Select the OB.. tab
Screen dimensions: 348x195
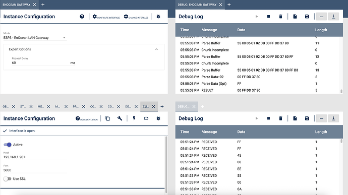click(6, 107)
